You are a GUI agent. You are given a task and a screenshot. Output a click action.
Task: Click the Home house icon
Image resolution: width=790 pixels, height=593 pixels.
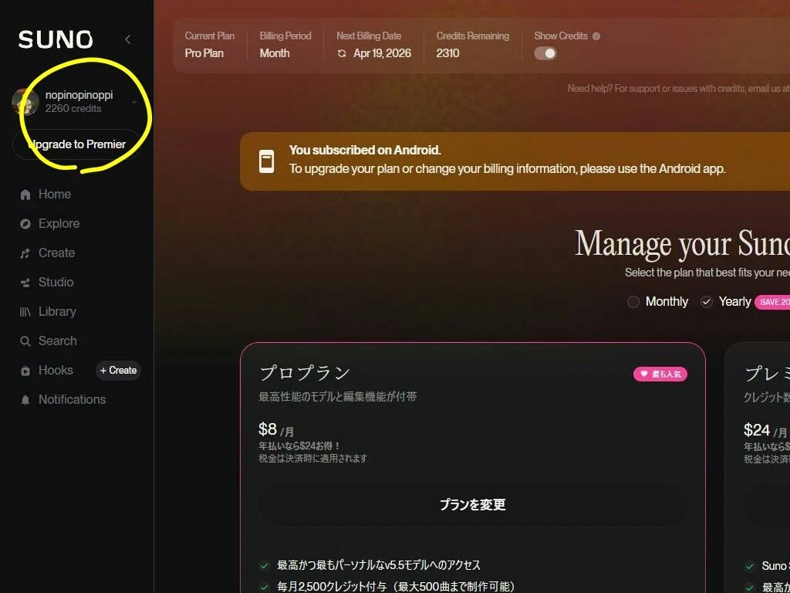(x=25, y=195)
